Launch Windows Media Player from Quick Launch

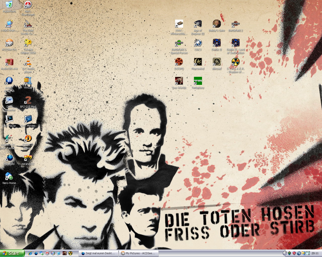(x=53, y=253)
